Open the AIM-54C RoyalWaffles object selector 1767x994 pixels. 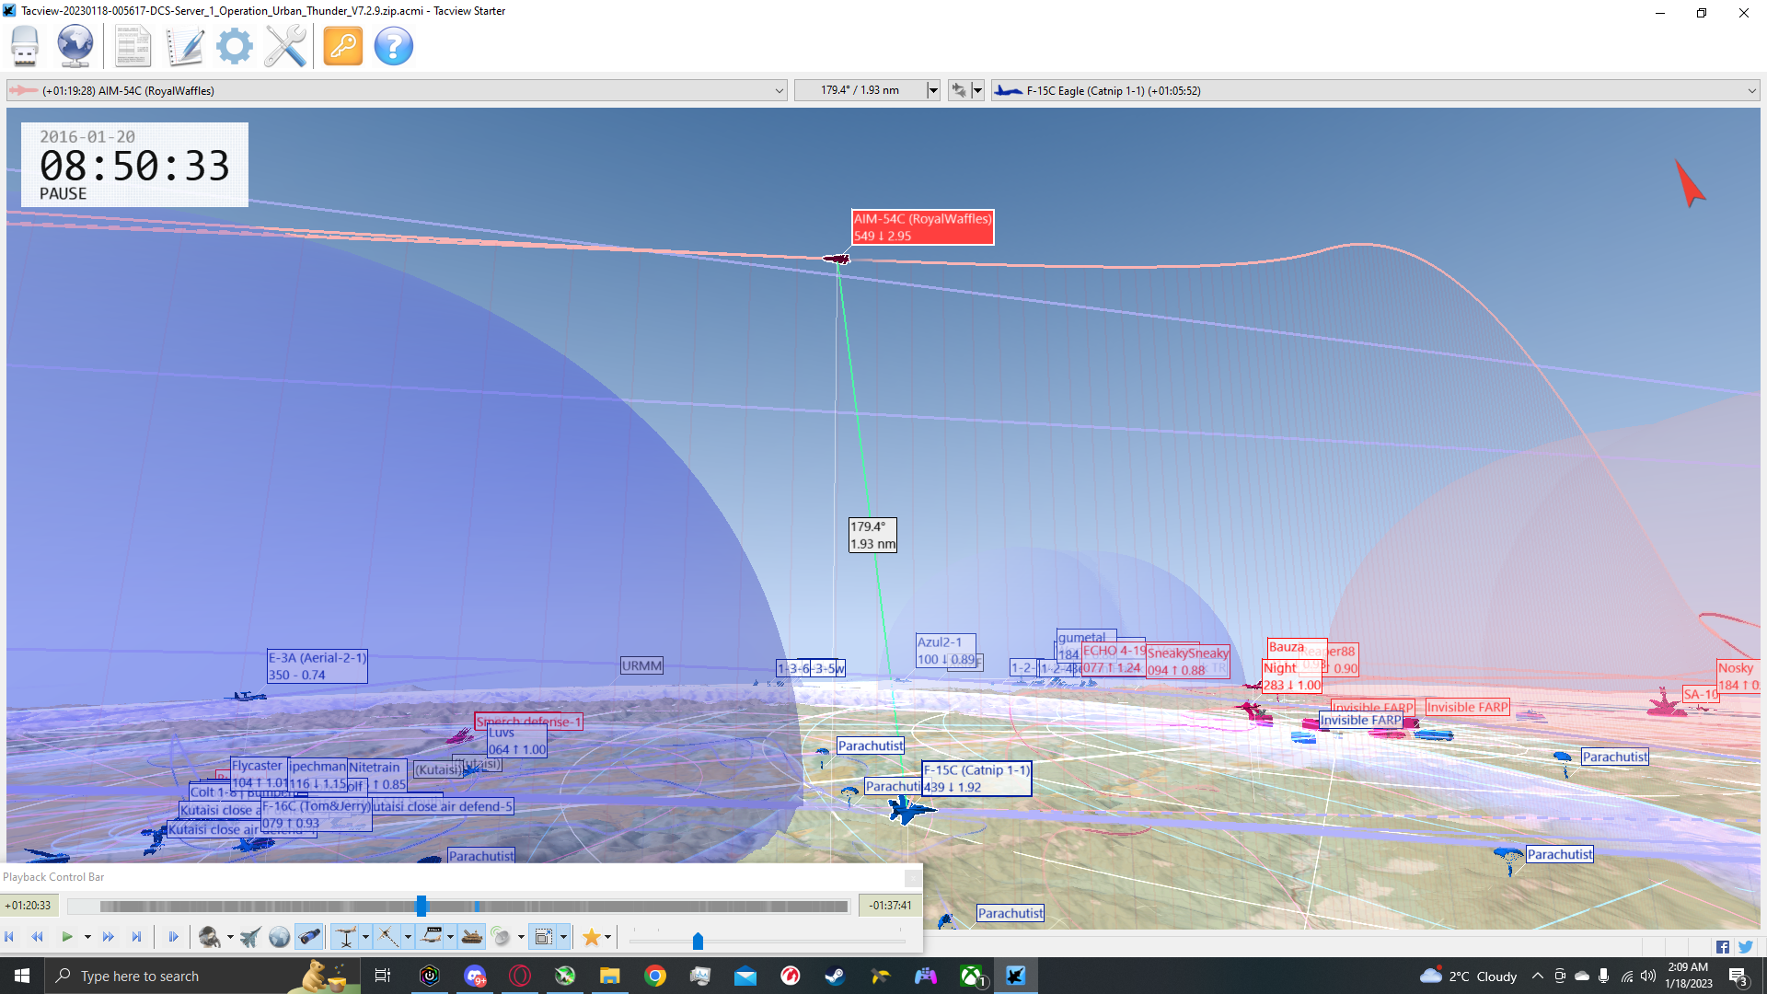pos(397,90)
